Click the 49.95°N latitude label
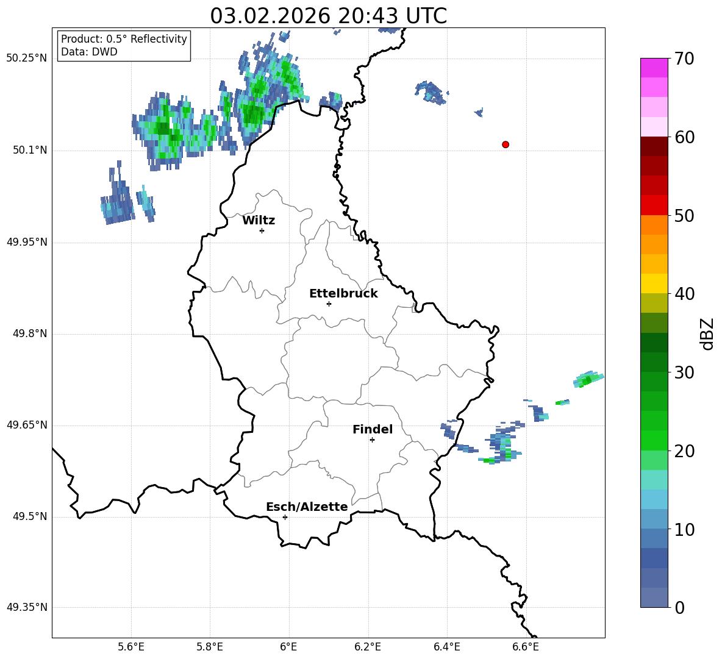722x659 pixels. pyautogui.click(x=27, y=242)
